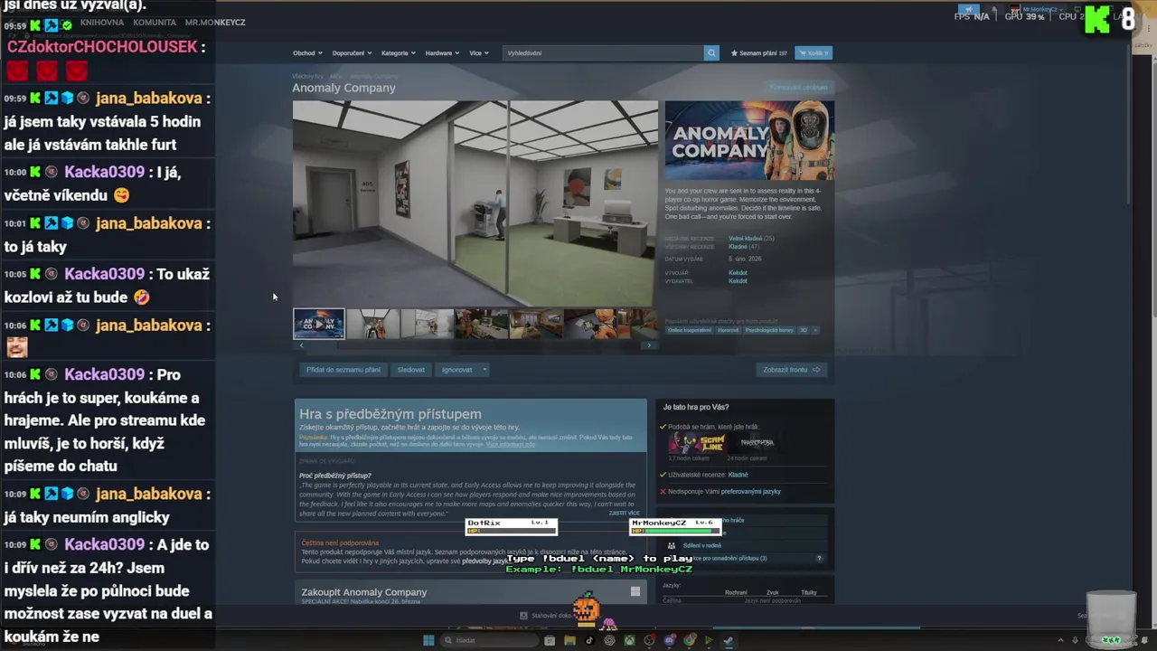Open File Explorer from the taskbar
This screenshot has width=1157, height=651.
[569, 640]
